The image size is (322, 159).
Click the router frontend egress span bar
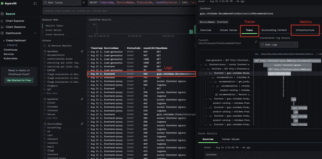(x=287, y=65)
